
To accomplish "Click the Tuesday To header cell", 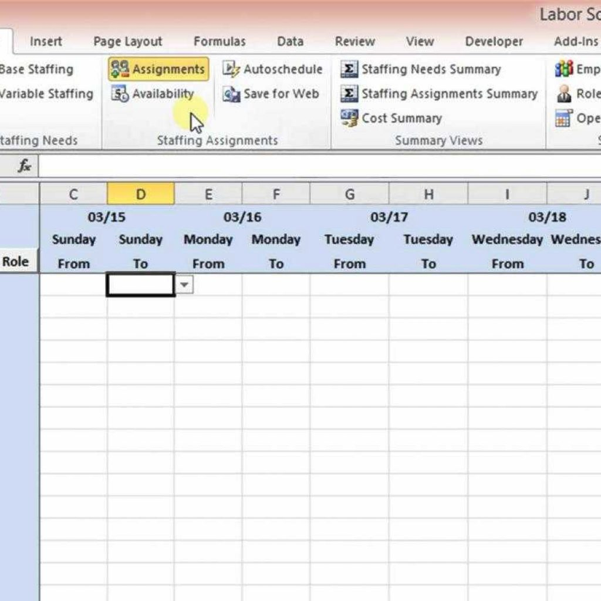I will 428,264.
